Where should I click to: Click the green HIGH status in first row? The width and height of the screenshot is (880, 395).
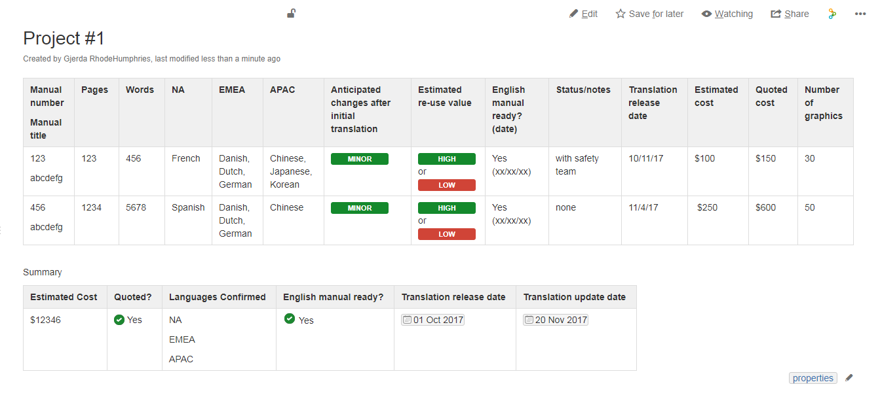447,159
